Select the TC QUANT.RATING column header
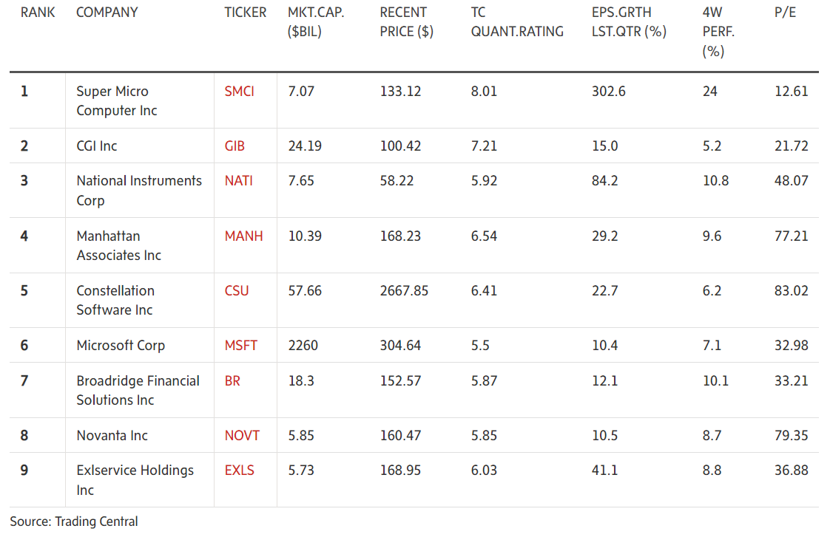Image resolution: width=830 pixels, height=537 pixels. pos(517,21)
